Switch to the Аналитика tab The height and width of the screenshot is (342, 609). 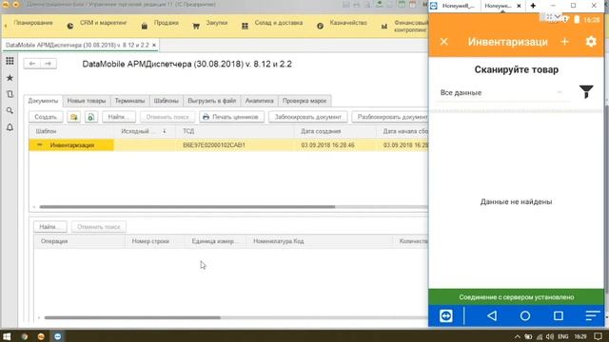click(259, 101)
